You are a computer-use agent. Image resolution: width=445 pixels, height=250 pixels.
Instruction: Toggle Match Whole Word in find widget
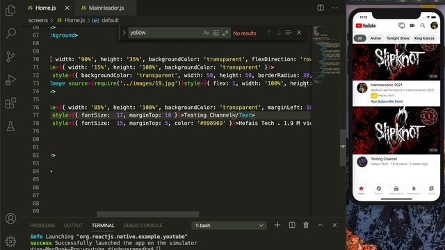coord(216,33)
